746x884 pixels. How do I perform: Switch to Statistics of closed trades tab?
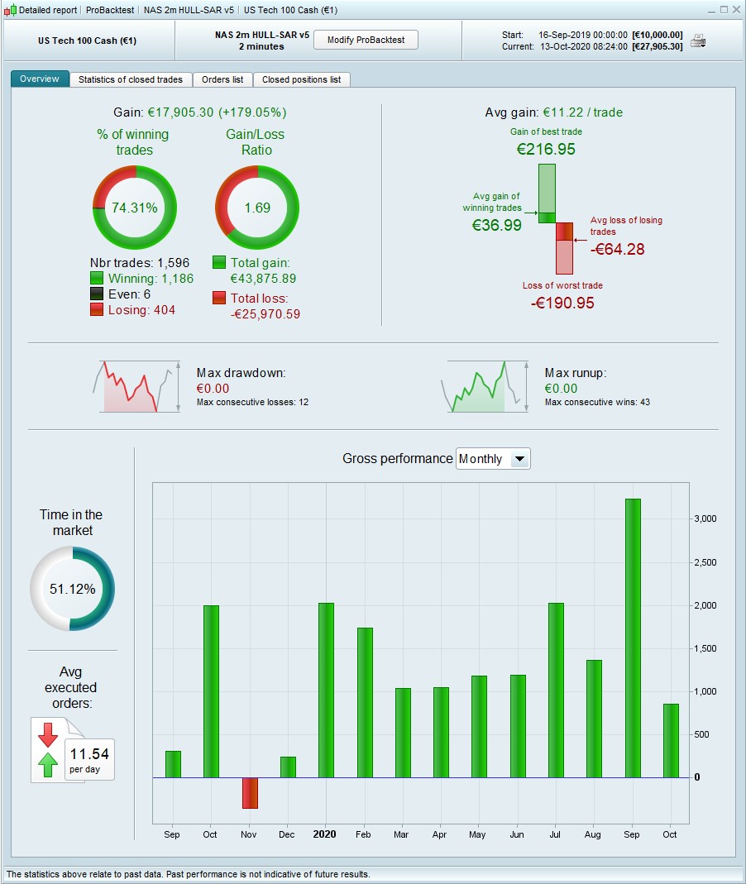click(130, 79)
